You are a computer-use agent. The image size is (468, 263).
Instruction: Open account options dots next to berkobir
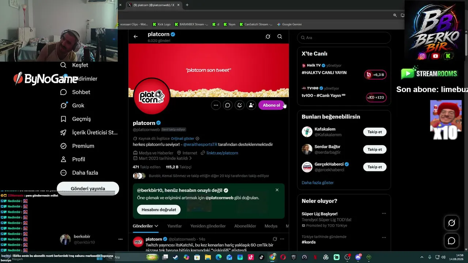pyautogui.click(x=120, y=239)
